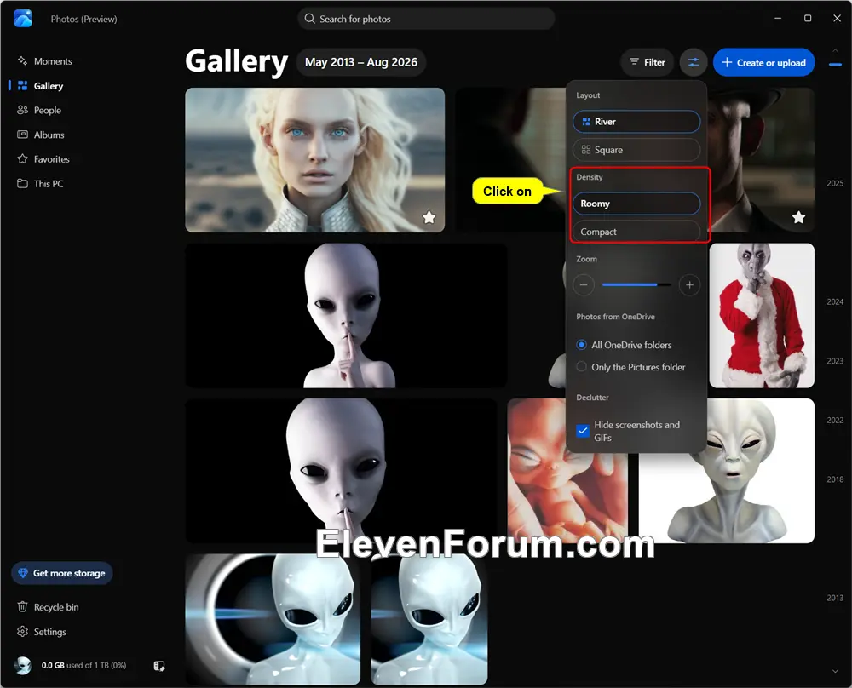Open the blonde woman photo thumbnail
The image size is (852, 688).
(x=314, y=160)
